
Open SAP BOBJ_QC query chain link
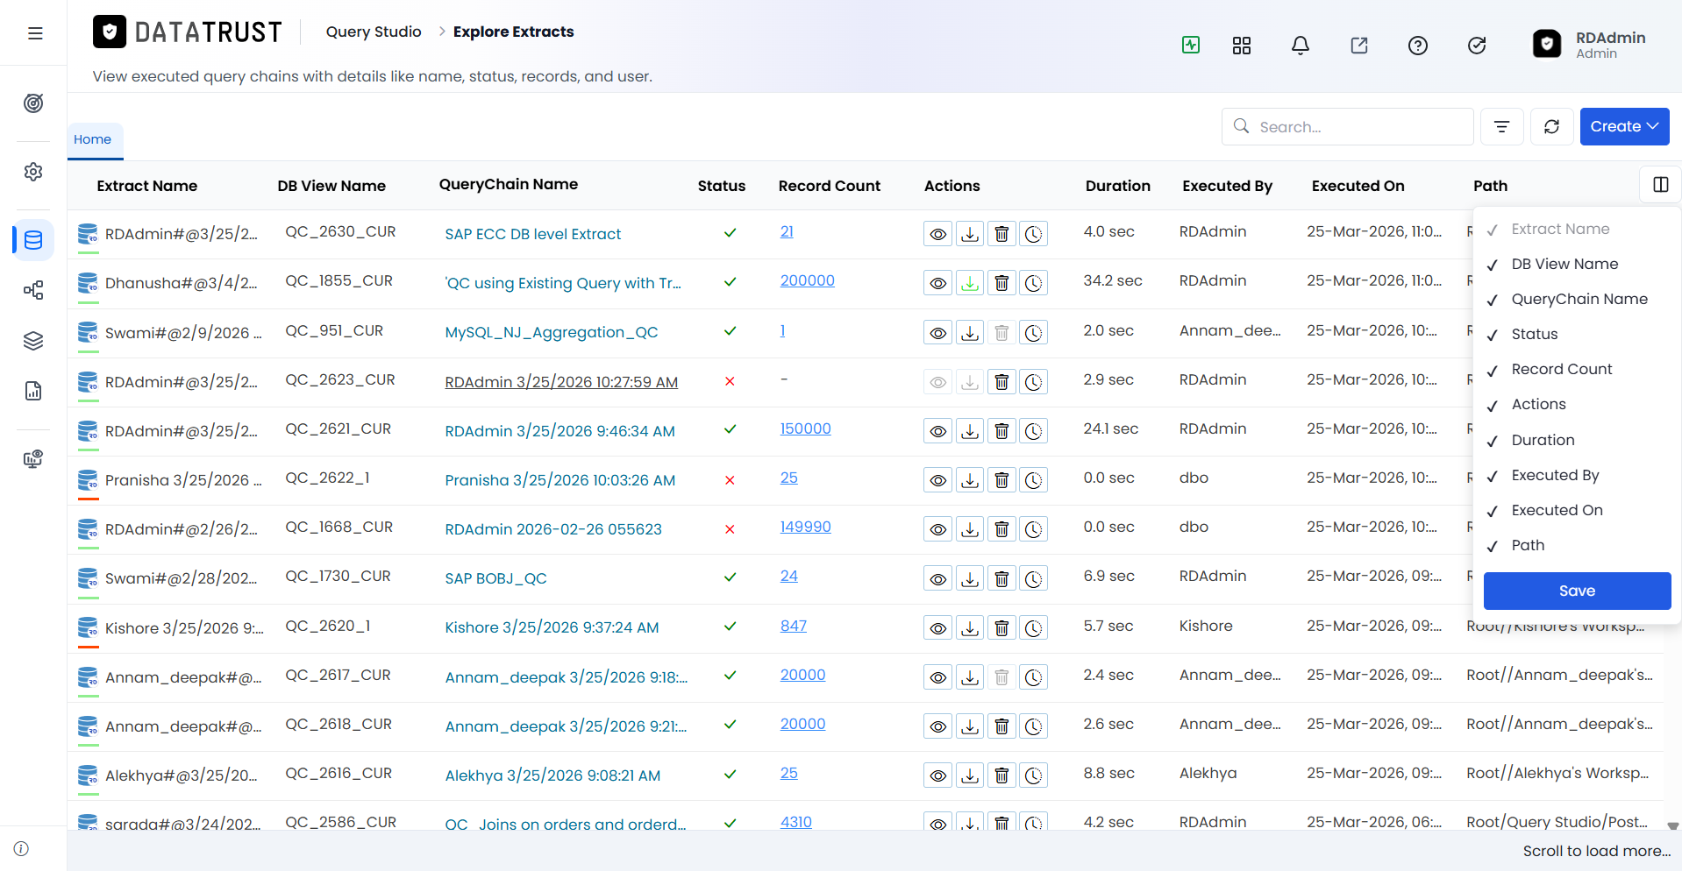click(495, 578)
